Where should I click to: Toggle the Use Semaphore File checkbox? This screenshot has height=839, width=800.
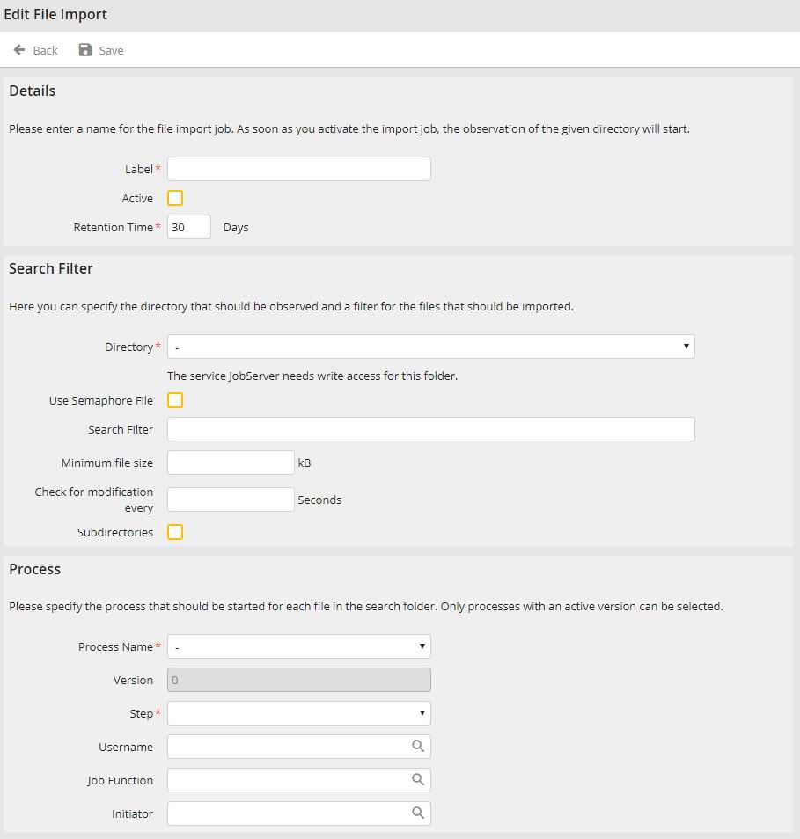pos(175,400)
